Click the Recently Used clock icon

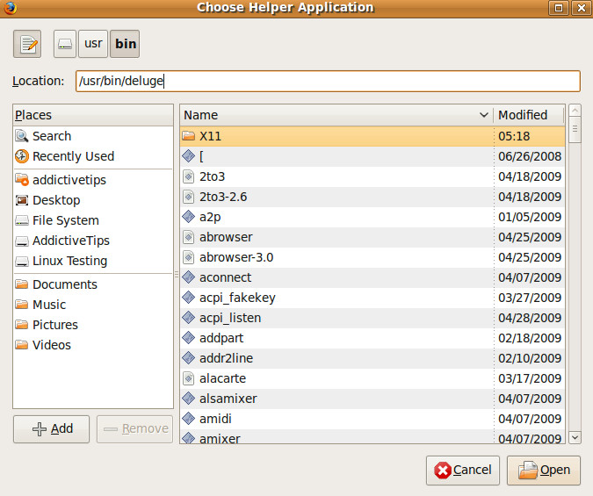pos(22,156)
